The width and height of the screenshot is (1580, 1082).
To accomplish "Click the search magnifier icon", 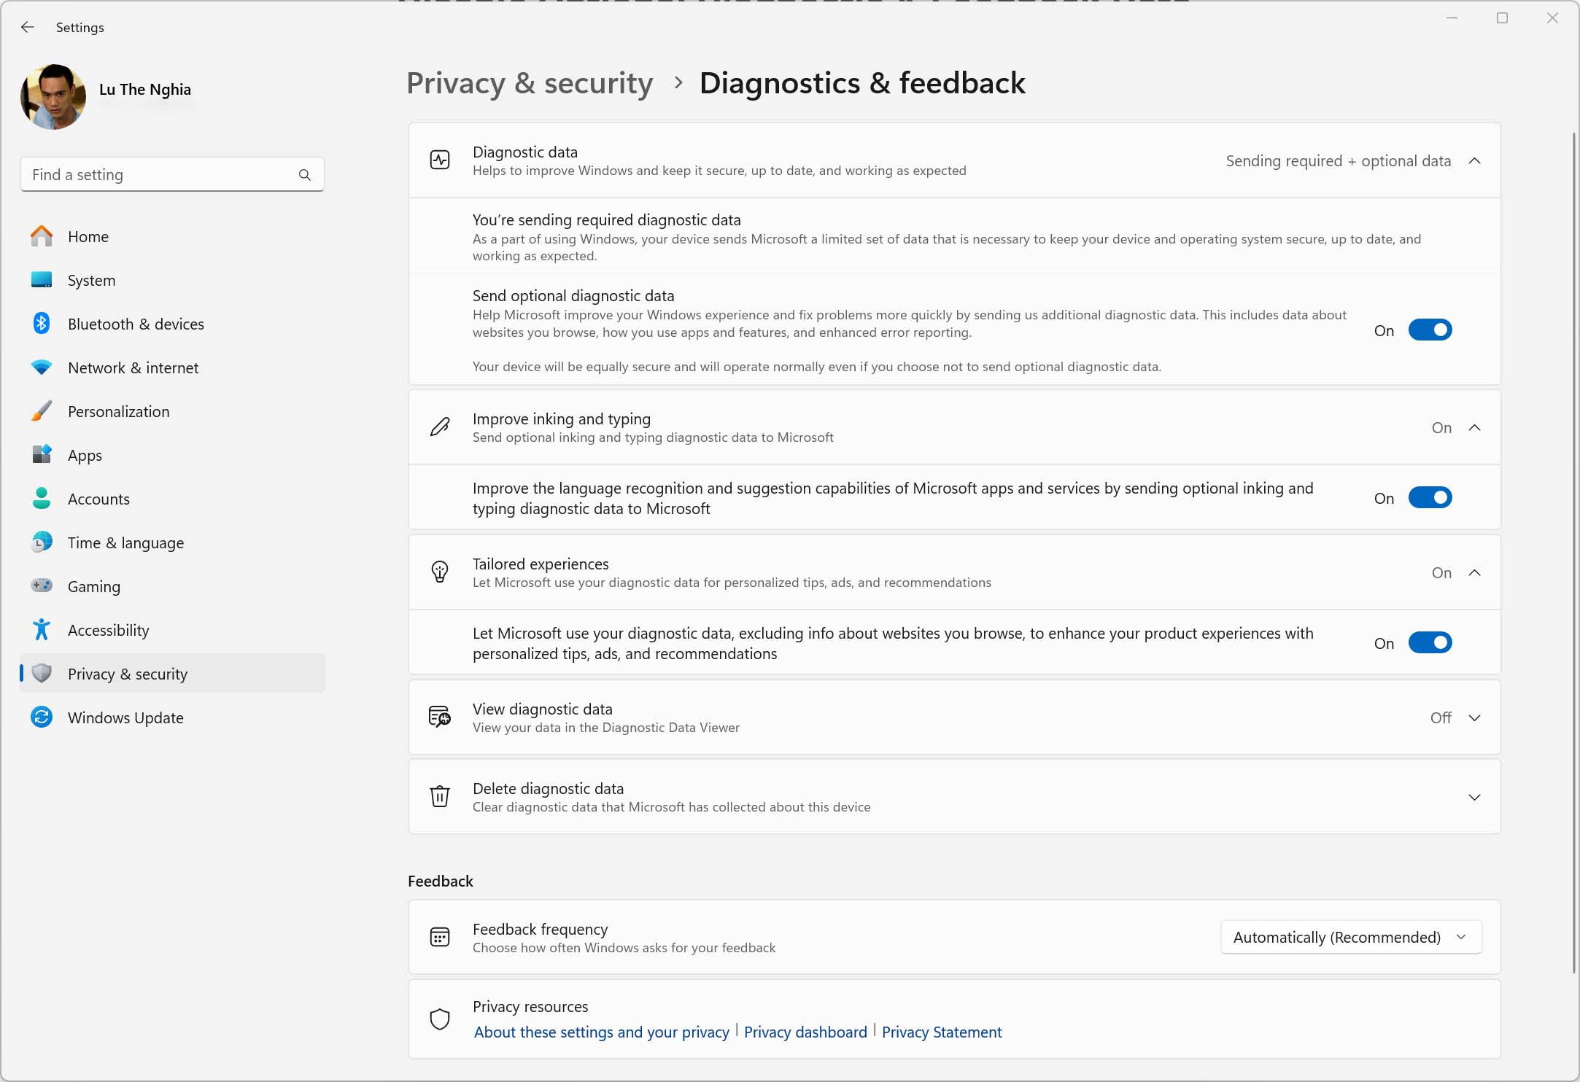I will pyautogui.click(x=305, y=175).
